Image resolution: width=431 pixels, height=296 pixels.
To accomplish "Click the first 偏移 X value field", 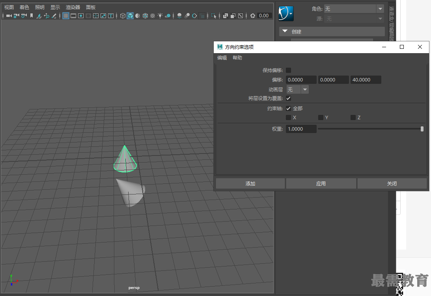I will (x=301, y=80).
